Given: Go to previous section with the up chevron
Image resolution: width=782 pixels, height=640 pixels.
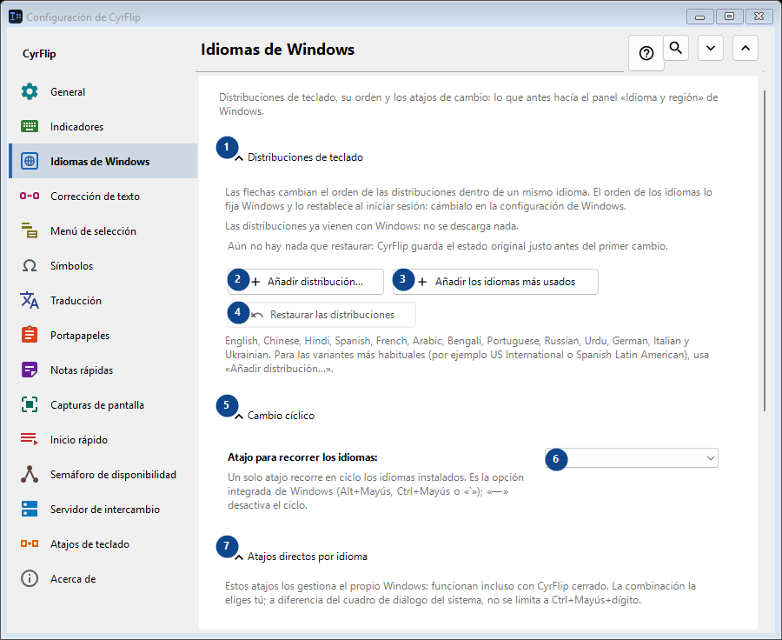Looking at the screenshot, I should [746, 48].
